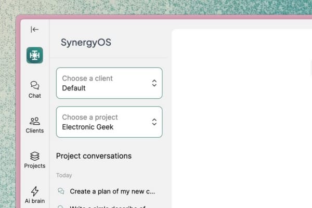Viewport: 312px width, 208px height.
Task: Expand the Choose a project dropdown
Action: pos(109,122)
